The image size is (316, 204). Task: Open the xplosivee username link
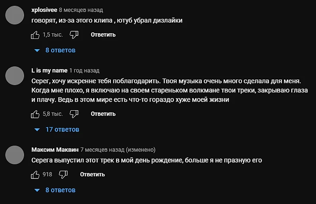click(44, 10)
